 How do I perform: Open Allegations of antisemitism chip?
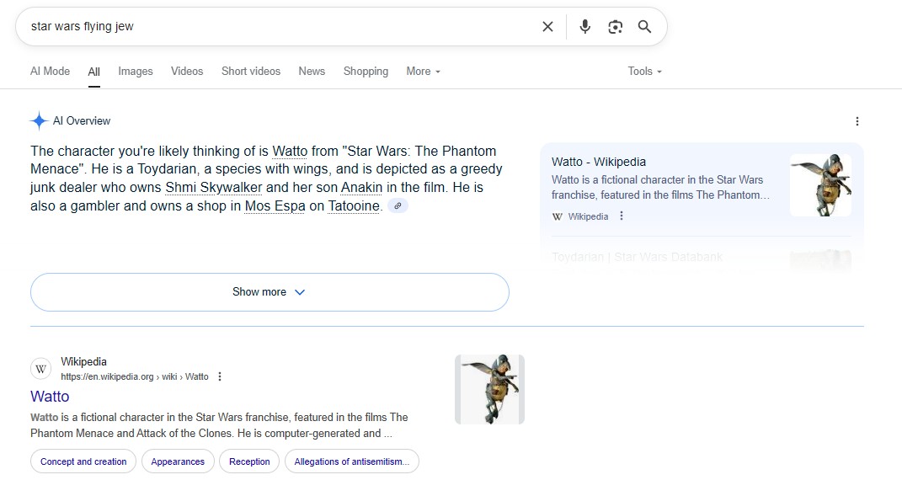pos(352,461)
